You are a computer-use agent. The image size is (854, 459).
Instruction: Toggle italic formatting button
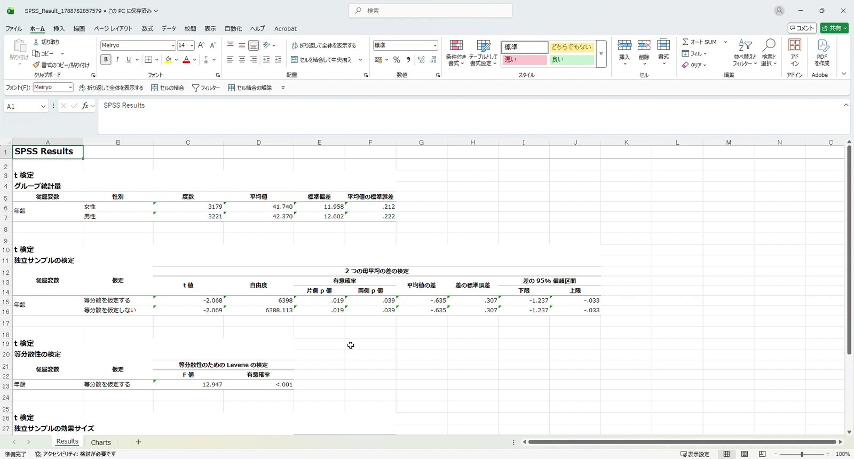[x=117, y=60]
